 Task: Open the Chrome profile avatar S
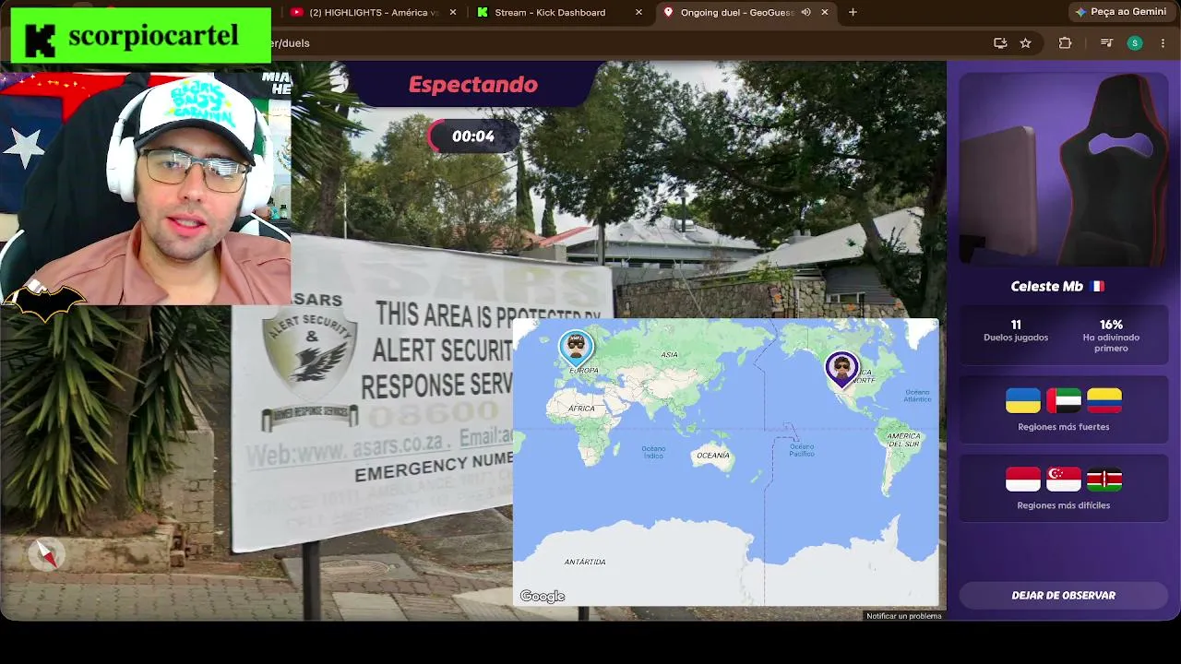click(1135, 43)
